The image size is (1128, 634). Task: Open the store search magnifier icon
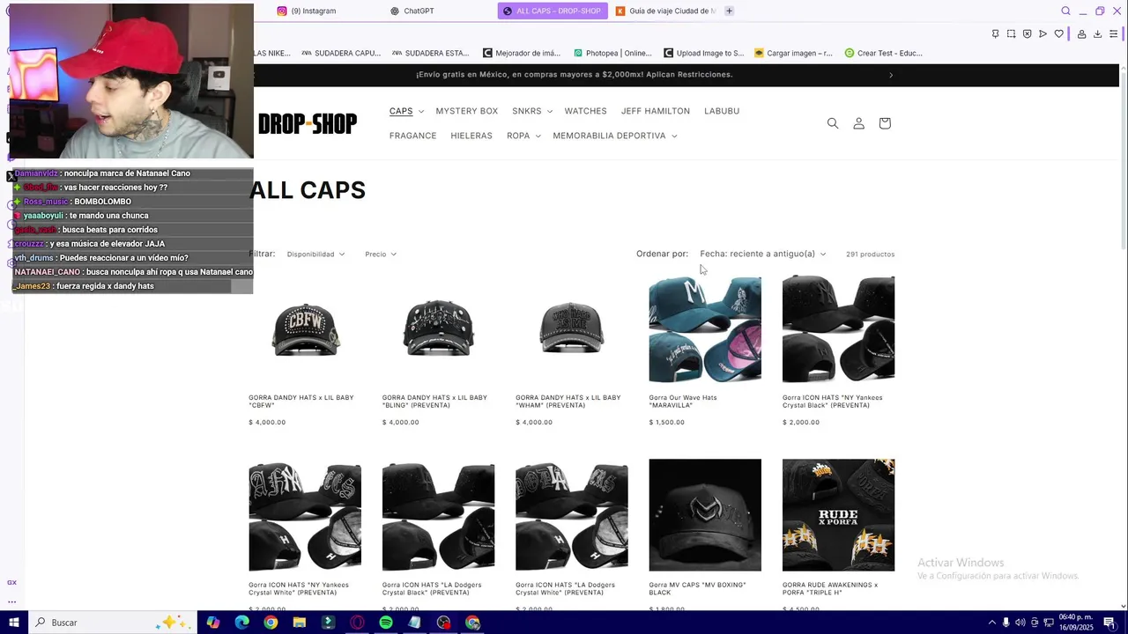pyautogui.click(x=833, y=123)
